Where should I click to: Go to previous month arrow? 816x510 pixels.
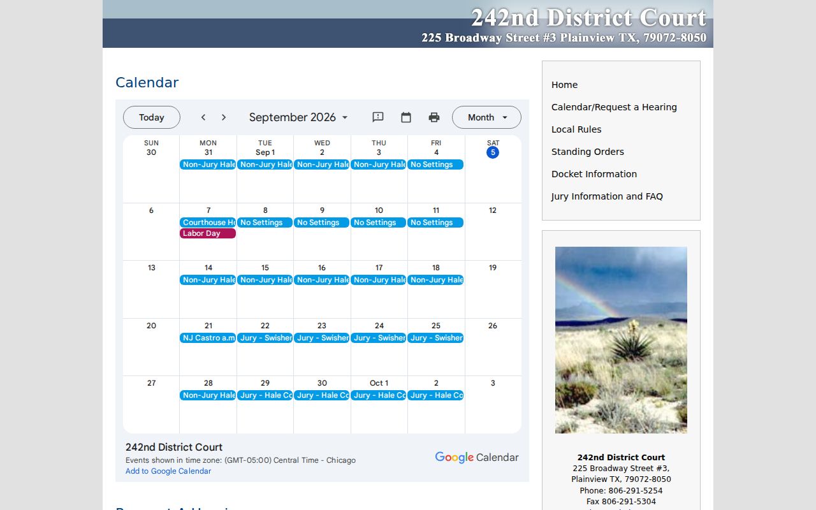(203, 117)
